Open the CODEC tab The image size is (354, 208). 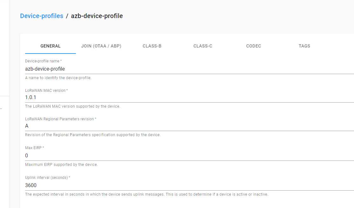(254, 46)
